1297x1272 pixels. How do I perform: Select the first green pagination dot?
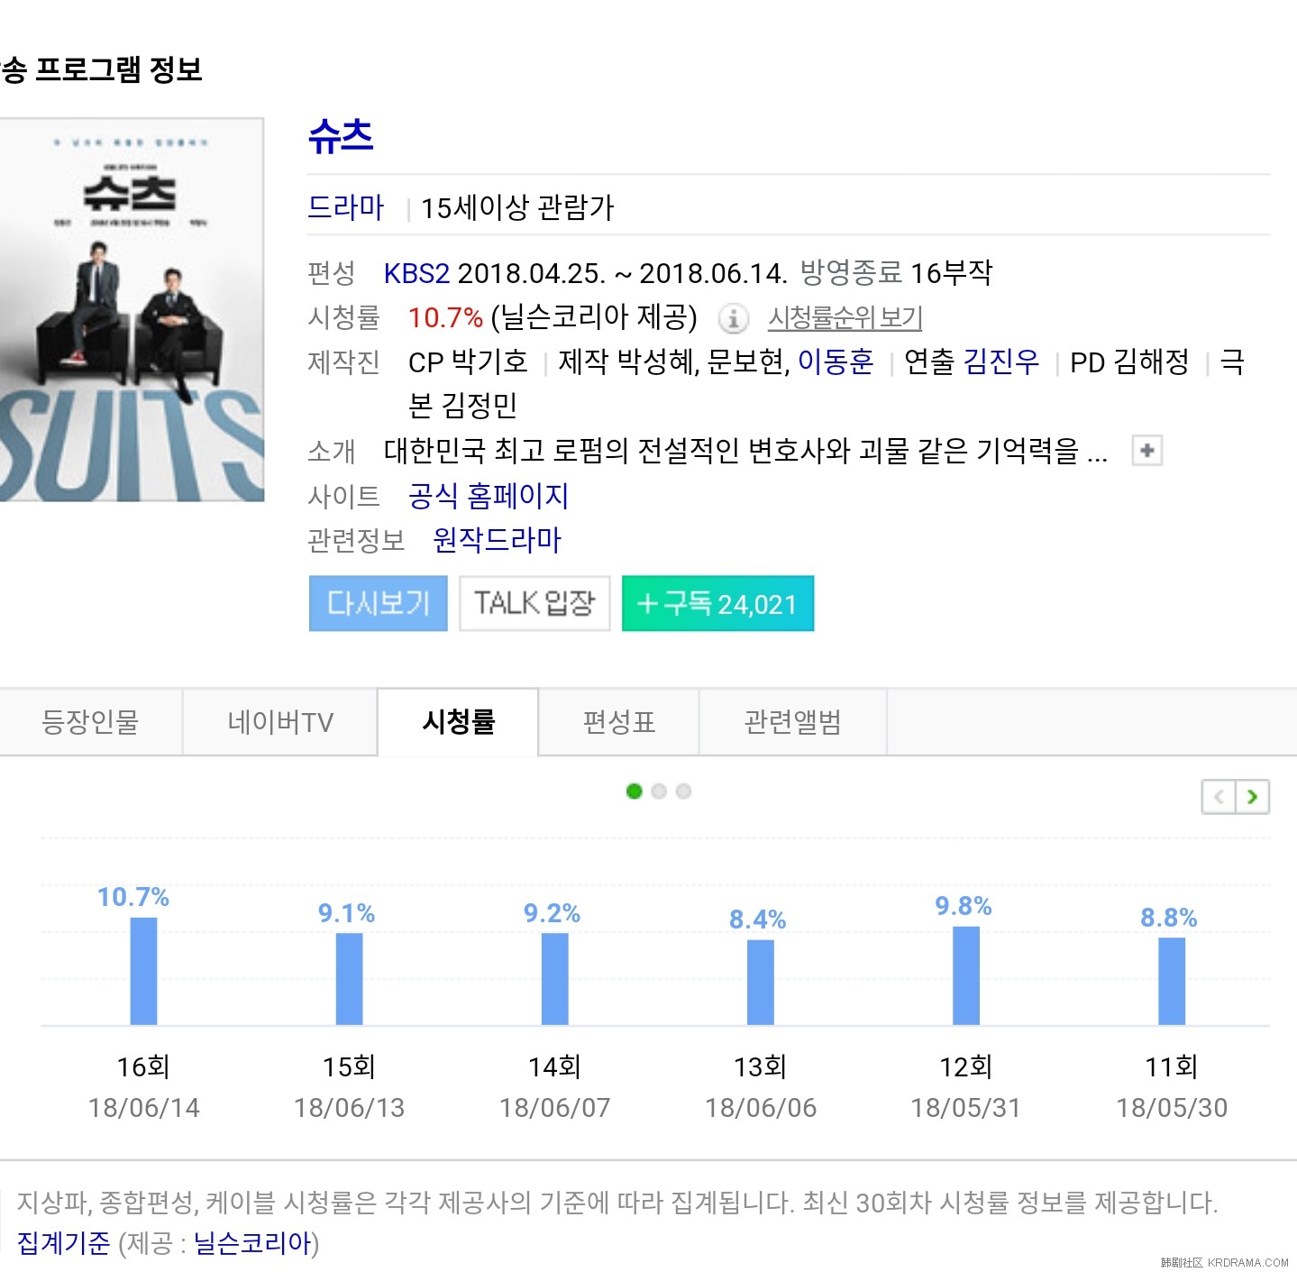pos(634,792)
